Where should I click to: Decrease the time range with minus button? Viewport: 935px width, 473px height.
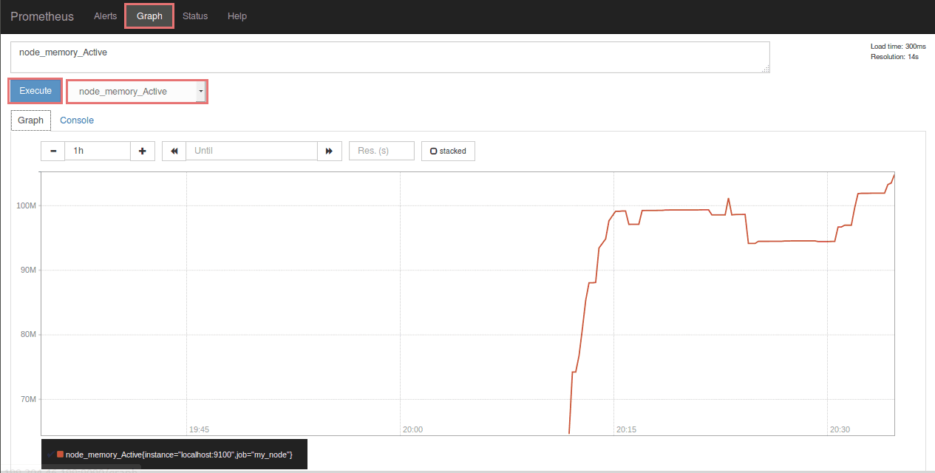pyautogui.click(x=52, y=151)
